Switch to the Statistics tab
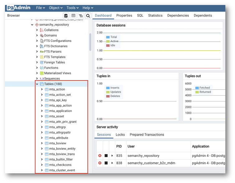This screenshot has width=235, height=183. point(155,16)
